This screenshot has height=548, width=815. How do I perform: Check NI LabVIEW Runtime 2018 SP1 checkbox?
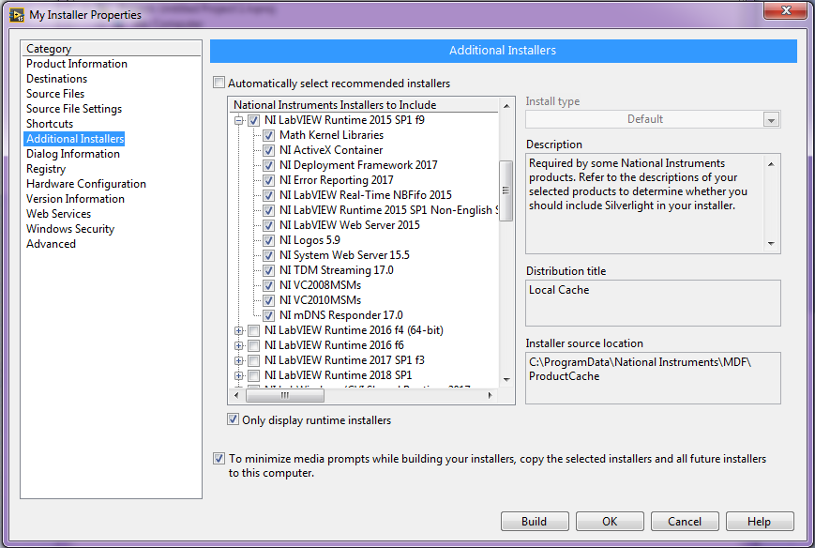[253, 376]
